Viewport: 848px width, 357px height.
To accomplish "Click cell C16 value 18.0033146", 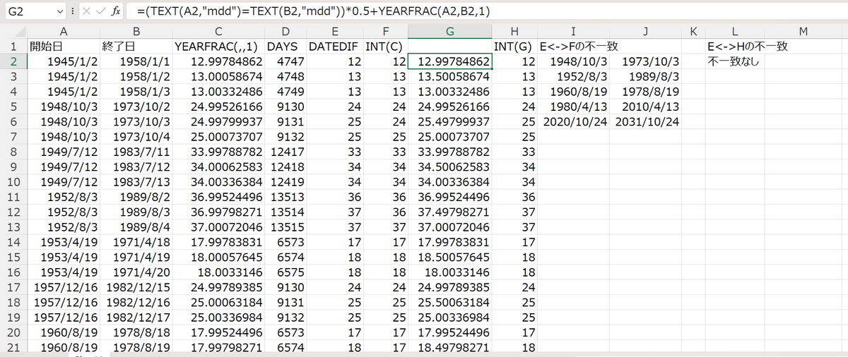I will tap(218, 272).
